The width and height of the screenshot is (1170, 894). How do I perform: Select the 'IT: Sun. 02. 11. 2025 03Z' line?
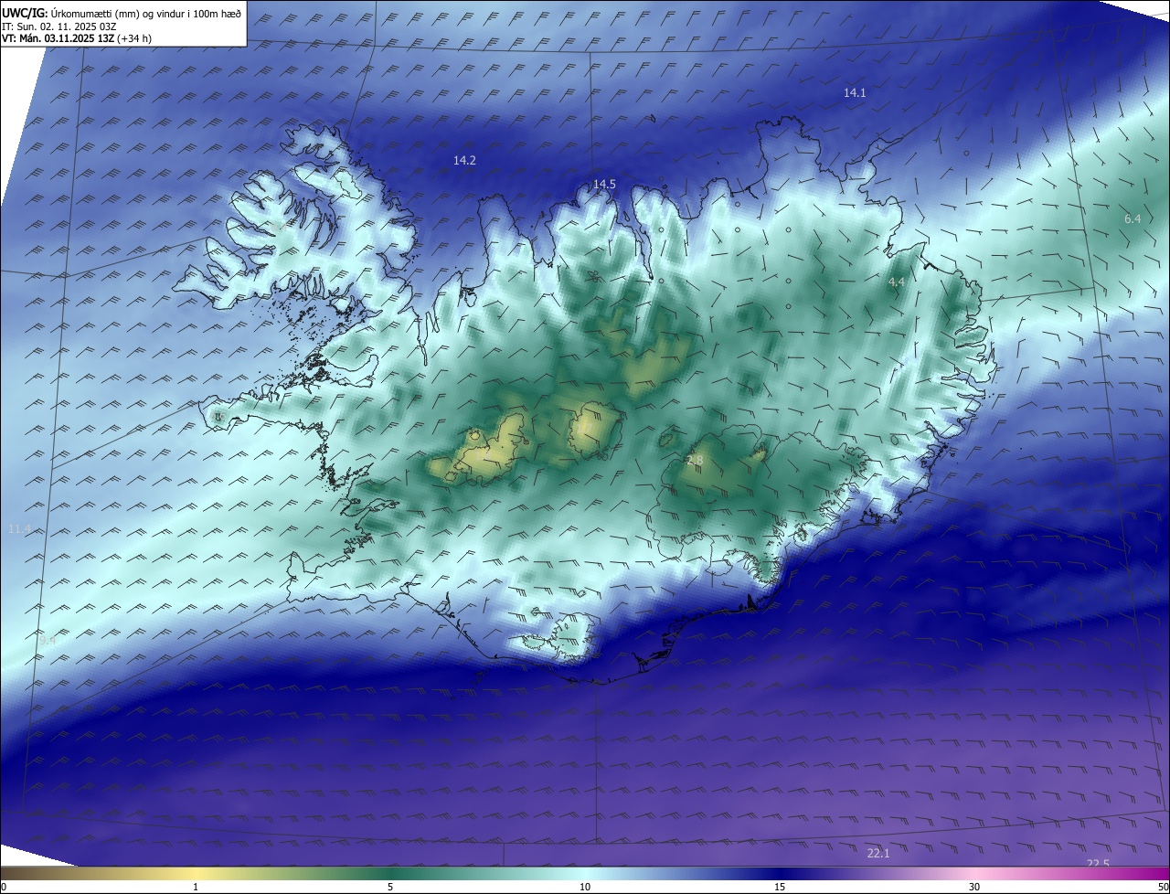point(59,27)
